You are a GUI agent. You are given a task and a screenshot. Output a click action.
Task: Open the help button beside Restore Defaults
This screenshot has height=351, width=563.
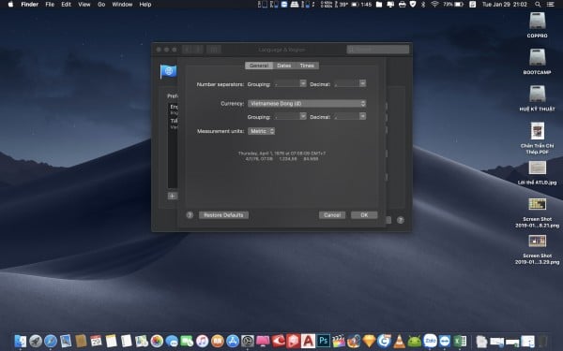point(190,215)
